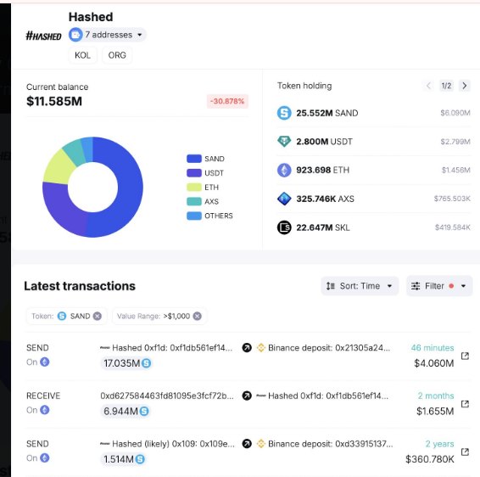
Task: Click the 17.035M SAND amount pill
Action: 126,363
